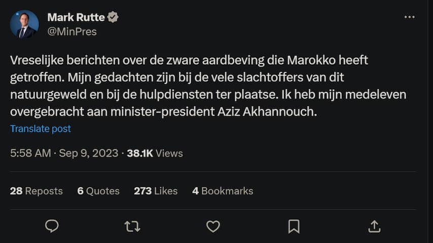Click the Sep 9, 2023 date
The height and width of the screenshot is (243, 433).
(88, 153)
